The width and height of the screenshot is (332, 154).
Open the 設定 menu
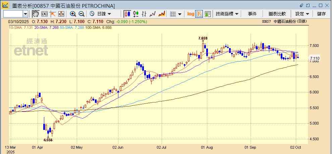click(x=302, y=14)
